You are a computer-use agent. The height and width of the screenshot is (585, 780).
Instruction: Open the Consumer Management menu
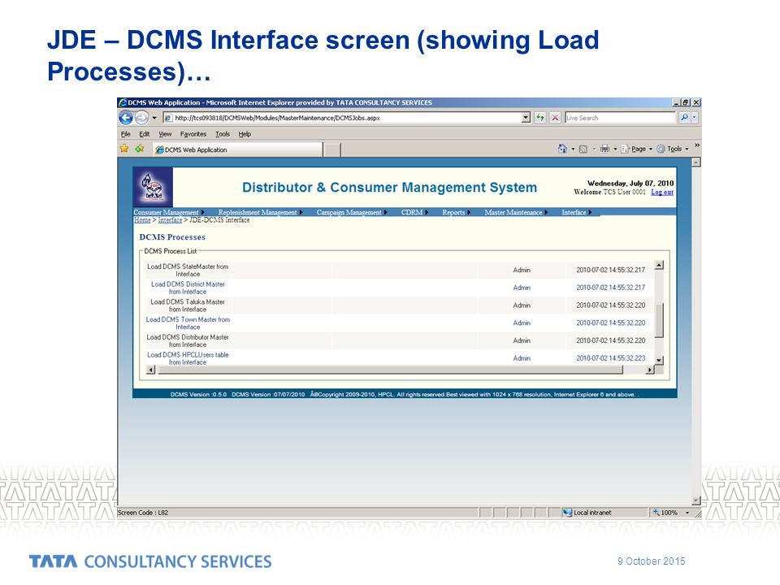pos(169,212)
